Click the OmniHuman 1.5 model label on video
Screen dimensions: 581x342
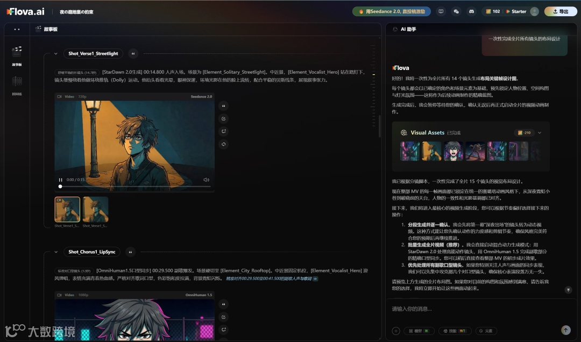tap(199, 295)
